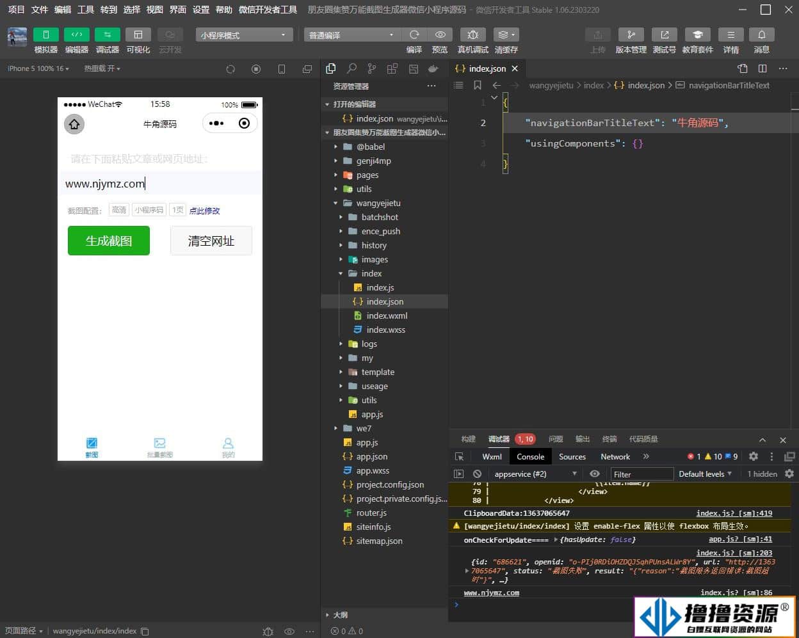Click the simulator stop/record icon

coord(256,69)
